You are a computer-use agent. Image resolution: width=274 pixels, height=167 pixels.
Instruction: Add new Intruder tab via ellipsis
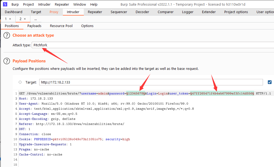[x=36, y=19]
